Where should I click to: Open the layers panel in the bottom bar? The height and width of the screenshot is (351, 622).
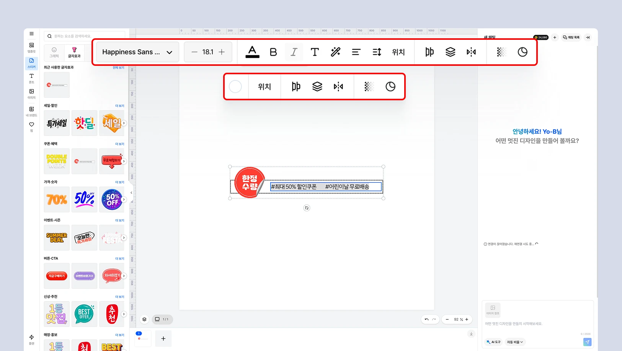[144, 319]
